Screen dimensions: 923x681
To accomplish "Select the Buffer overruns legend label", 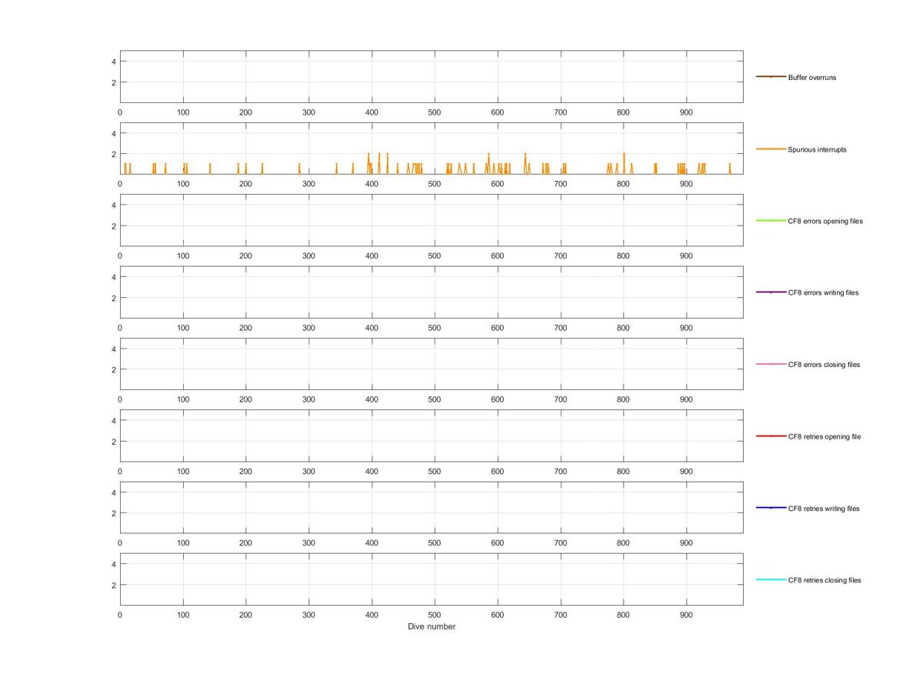I will (811, 78).
